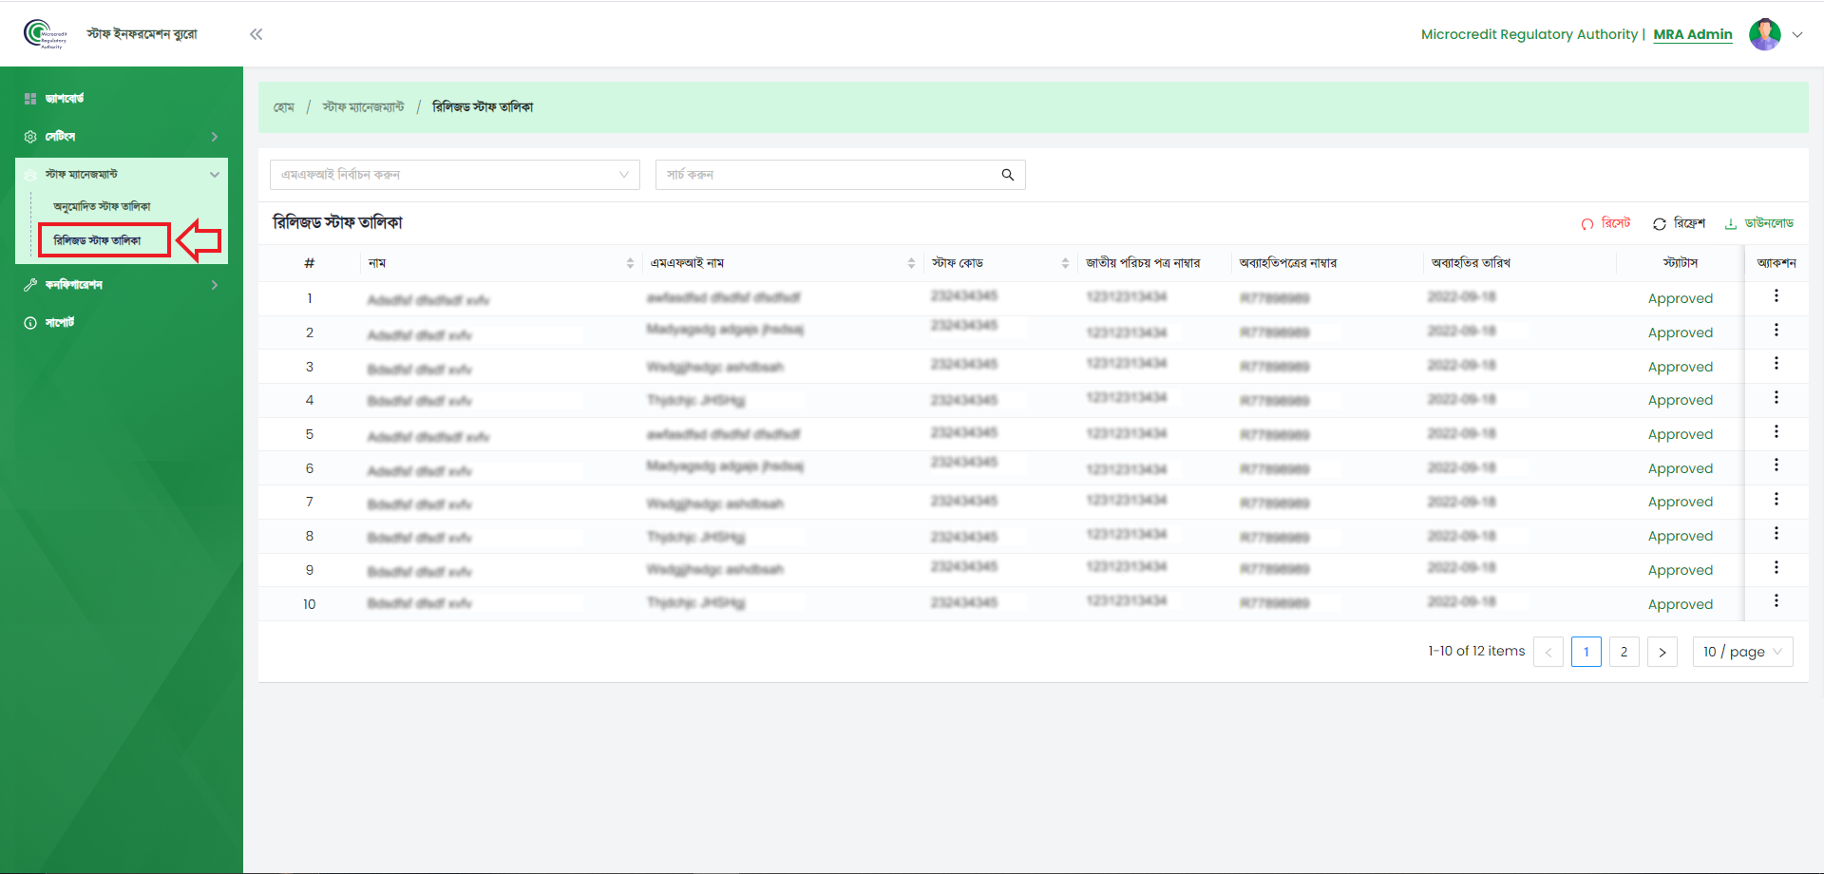Expand the user account dropdown arrow
Image resolution: width=1824 pixels, height=874 pixels.
pyautogui.click(x=1797, y=34)
